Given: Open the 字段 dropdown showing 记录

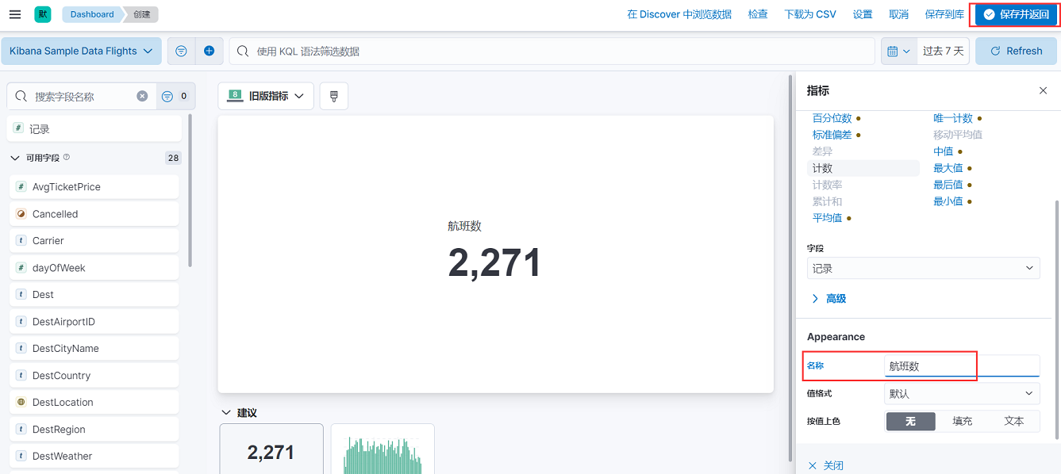Looking at the screenshot, I should 923,269.
